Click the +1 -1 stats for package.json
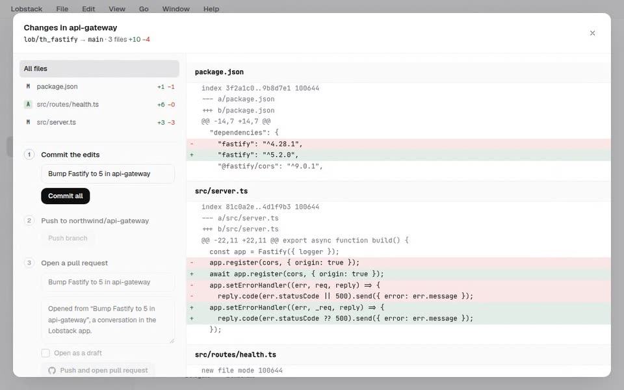This screenshot has width=624, height=390. coord(166,86)
